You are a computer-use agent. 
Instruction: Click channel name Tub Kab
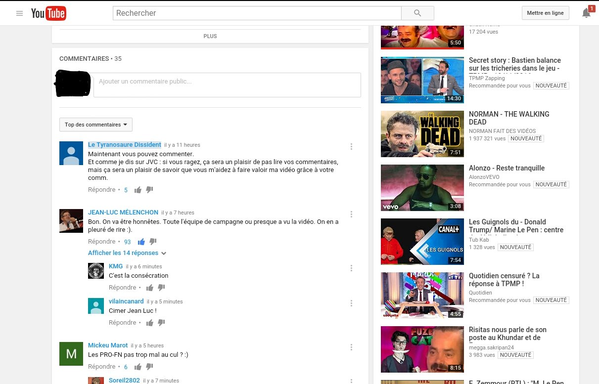point(479,240)
